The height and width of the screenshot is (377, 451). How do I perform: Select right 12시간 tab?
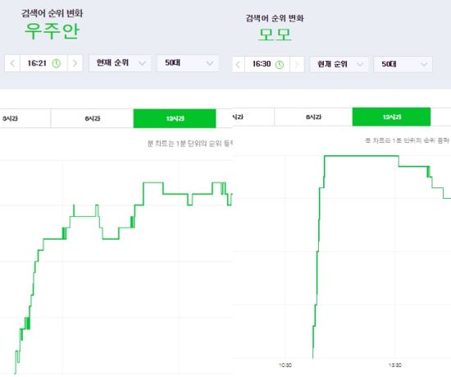(391, 117)
